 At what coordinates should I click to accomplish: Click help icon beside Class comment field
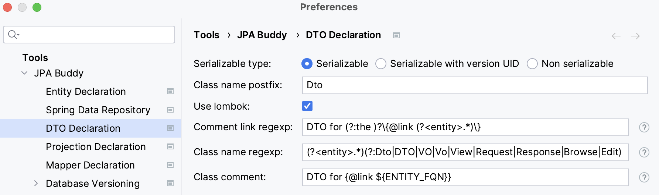tap(644, 177)
